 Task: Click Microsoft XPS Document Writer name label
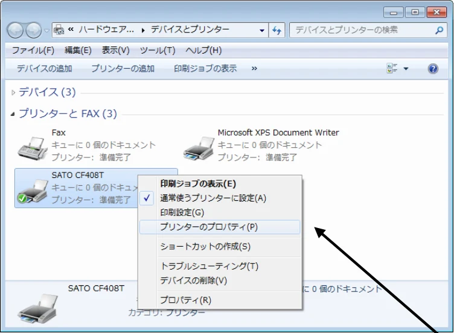(x=278, y=133)
